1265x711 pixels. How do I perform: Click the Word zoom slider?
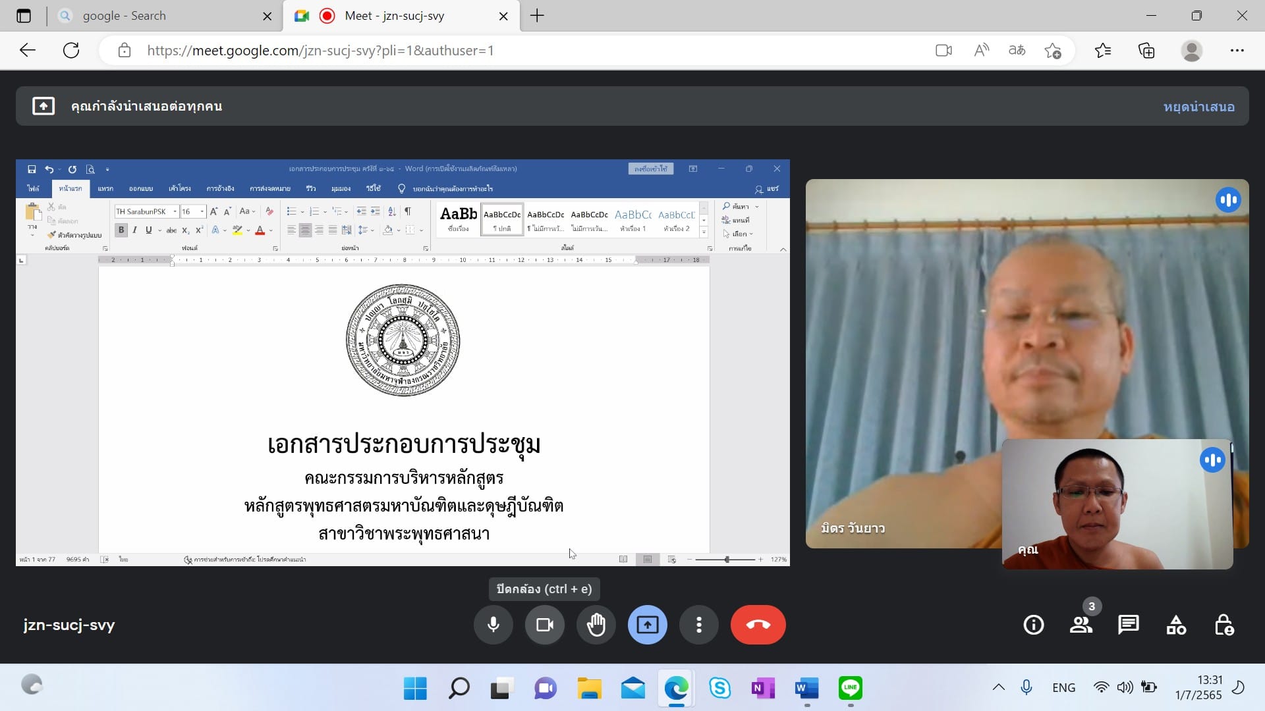pos(726,560)
